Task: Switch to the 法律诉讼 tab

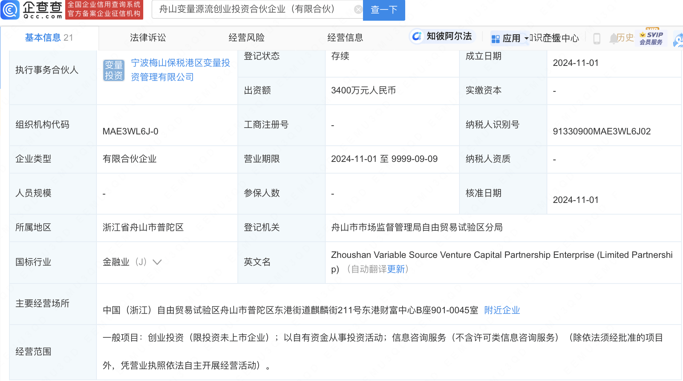Action: 147,38
